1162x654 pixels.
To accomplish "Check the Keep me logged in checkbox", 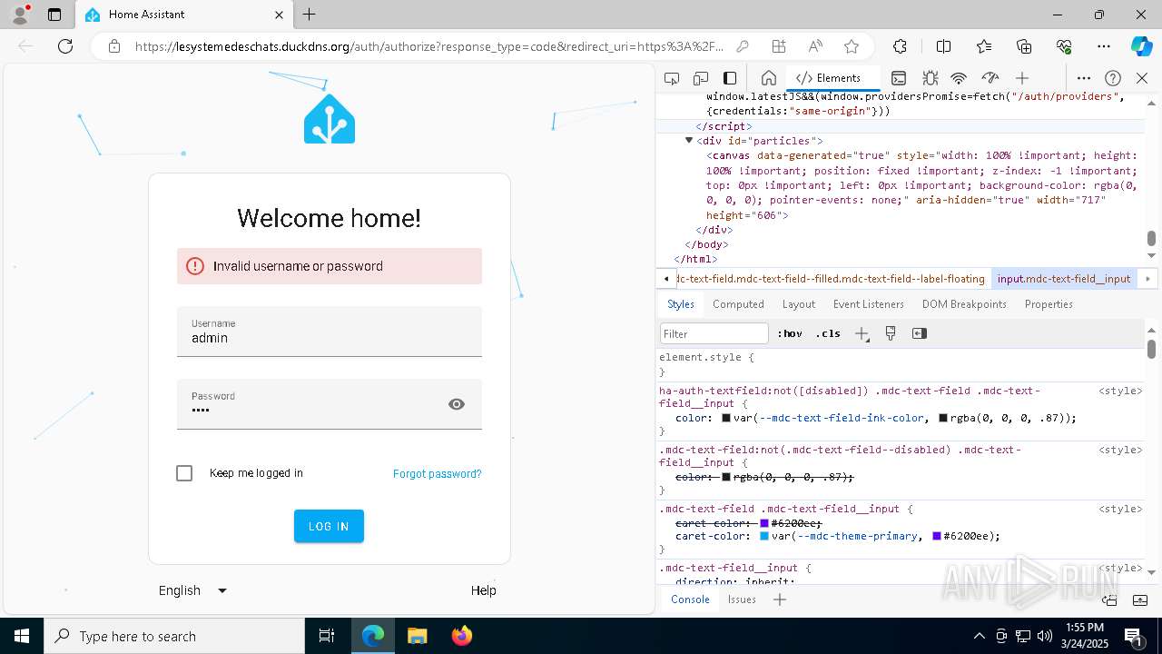I will pyautogui.click(x=184, y=473).
